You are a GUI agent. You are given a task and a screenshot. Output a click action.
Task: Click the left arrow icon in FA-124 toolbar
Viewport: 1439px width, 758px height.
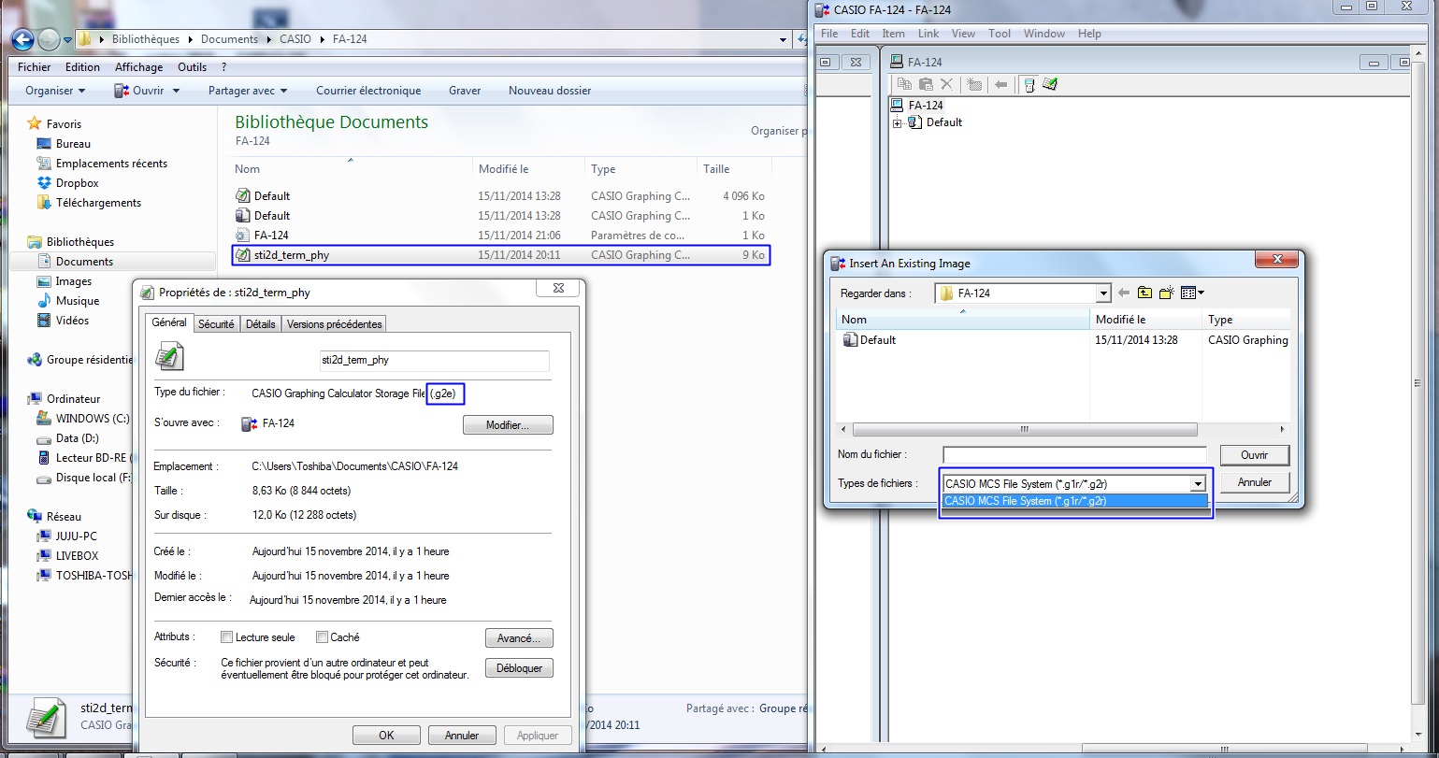(x=1000, y=84)
